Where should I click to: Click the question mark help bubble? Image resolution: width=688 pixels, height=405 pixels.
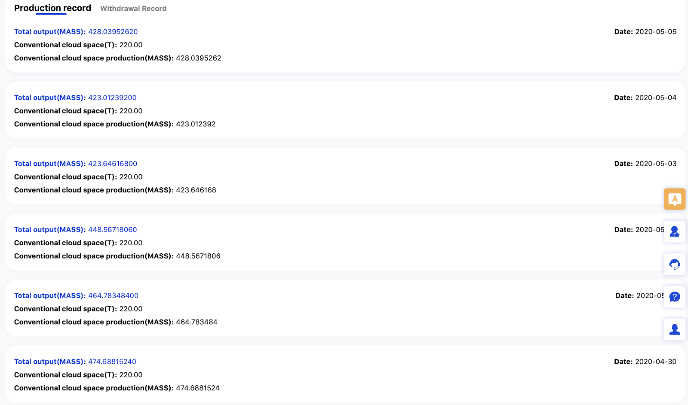674,297
